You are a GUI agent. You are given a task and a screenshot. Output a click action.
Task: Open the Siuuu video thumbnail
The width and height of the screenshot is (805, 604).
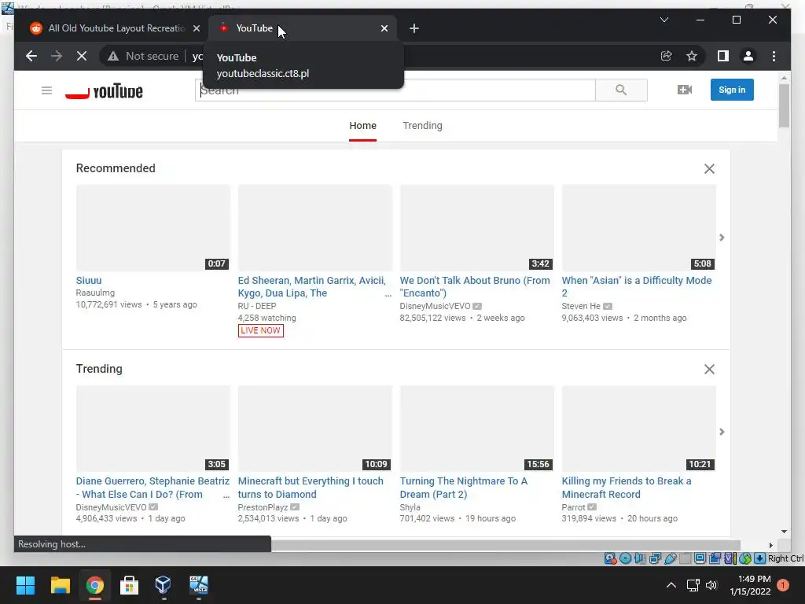[153, 228]
